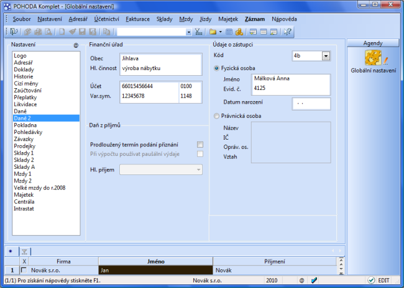Select Daně in the Nastavení list
Screen dimensions: 404x288
click(x=46, y=111)
